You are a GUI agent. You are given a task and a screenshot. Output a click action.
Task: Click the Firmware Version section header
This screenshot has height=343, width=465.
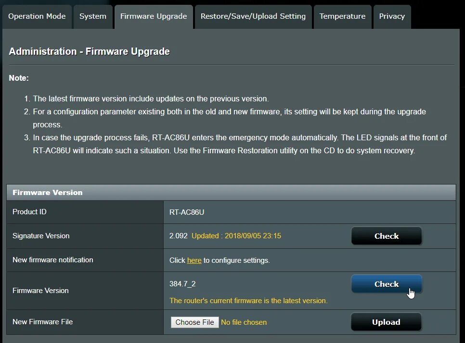coord(47,192)
